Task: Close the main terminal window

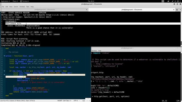Action: (x=180, y=4)
